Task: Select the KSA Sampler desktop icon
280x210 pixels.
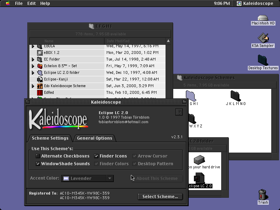Action: [x=263, y=38]
